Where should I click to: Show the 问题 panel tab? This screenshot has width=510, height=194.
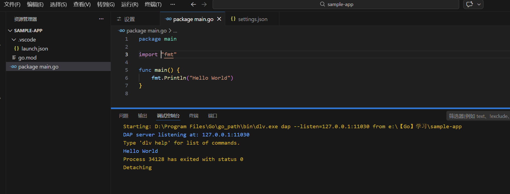124,116
